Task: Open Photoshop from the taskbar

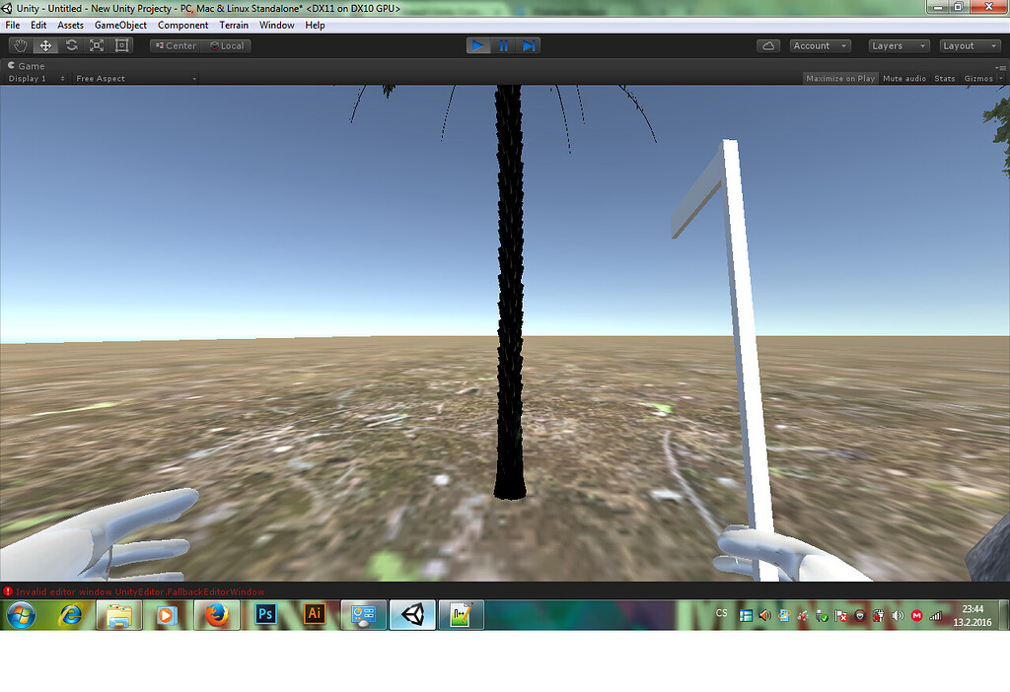Action: (x=264, y=614)
